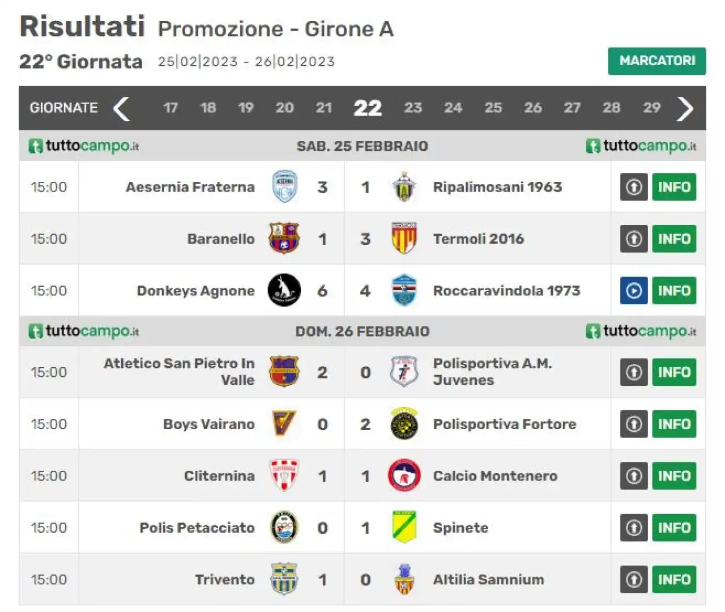725x612 pixels.
Task: Open INFO for Baranello vs Termoli match
Action: coord(674,239)
